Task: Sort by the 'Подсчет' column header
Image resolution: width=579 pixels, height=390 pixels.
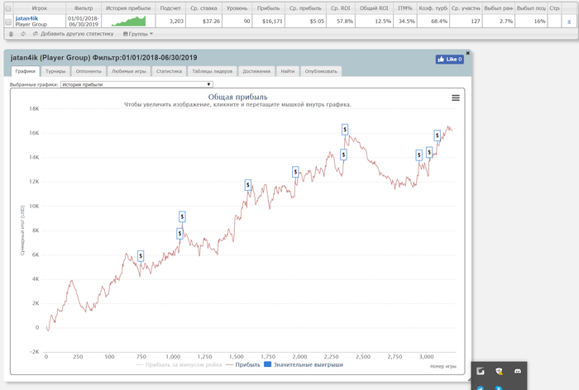Action: coord(170,8)
